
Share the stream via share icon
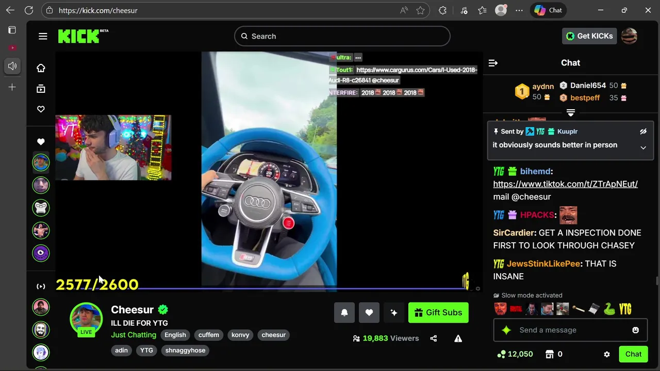[433, 339]
